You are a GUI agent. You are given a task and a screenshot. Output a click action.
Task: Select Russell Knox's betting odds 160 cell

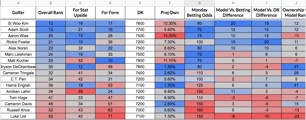(x=200, y=110)
